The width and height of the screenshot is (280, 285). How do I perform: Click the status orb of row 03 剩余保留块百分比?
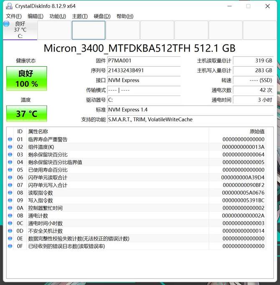(10, 155)
